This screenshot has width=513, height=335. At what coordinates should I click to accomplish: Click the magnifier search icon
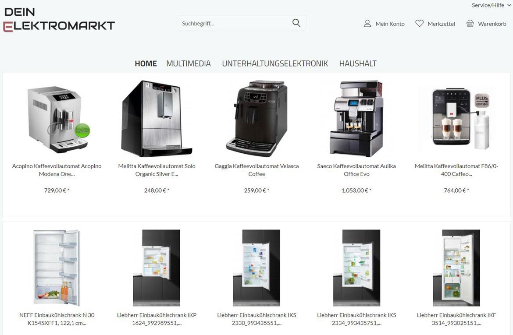tap(296, 23)
